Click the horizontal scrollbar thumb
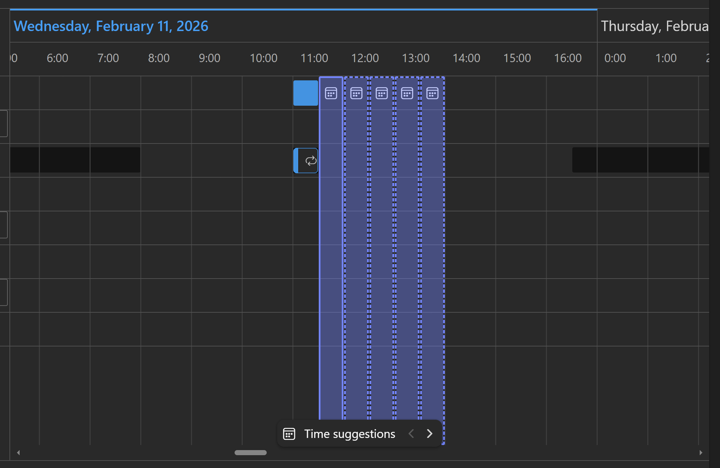 (250, 452)
